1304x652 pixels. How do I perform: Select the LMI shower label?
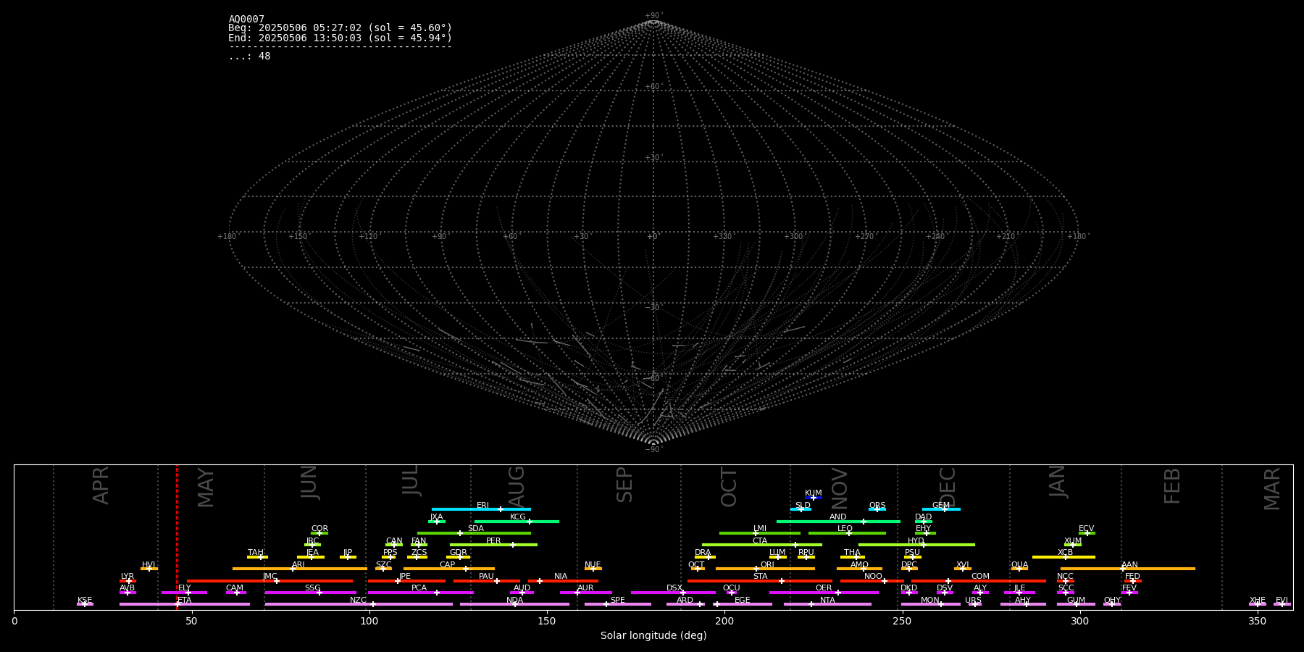click(x=760, y=529)
